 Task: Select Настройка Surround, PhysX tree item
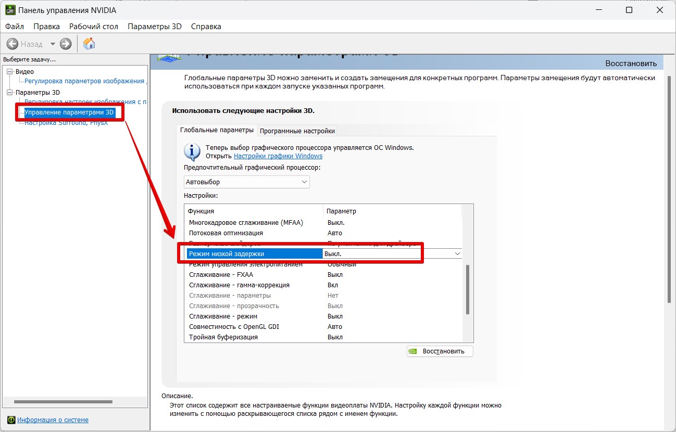tap(66, 123)
